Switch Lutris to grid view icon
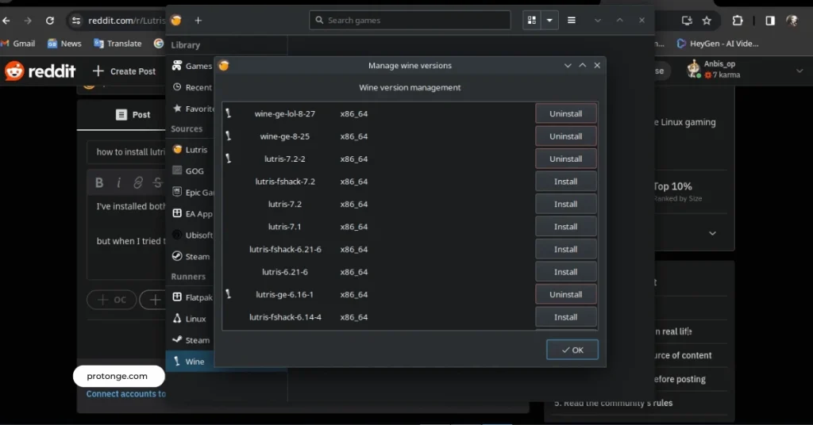 (532, 21)
